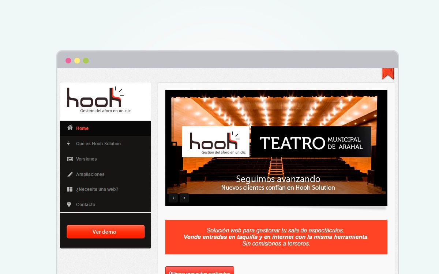This screenshot has width=439, height=274.
Task: Open the Últimos proyectos realizados tab
Action: pos(200,270)
